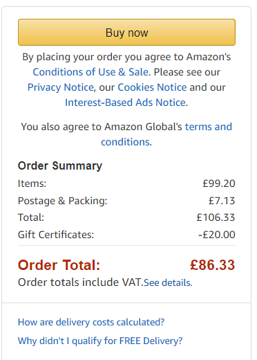Open the Cookies Notice link
This screenshot has width=257, height=360.
[x=152, y=87]
